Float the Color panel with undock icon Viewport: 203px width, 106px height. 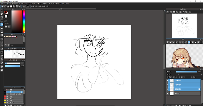[22, 9]
